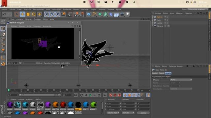
Task: Open the Capa layout dropdown
Action: [x=198, y=9]
